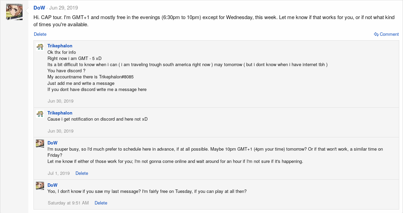Click DoW's large profile avatar
Screen dimensions: 403x213
14,12
